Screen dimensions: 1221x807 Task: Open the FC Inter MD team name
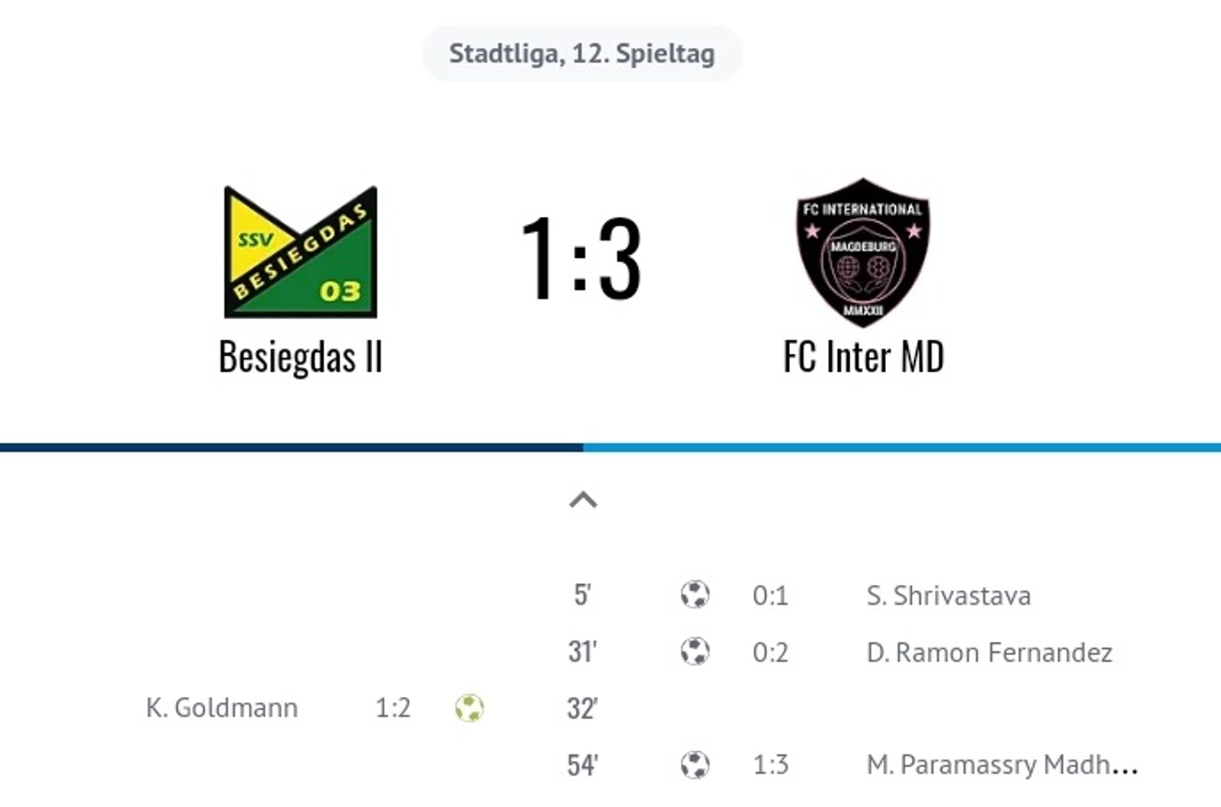coord(864,357)
